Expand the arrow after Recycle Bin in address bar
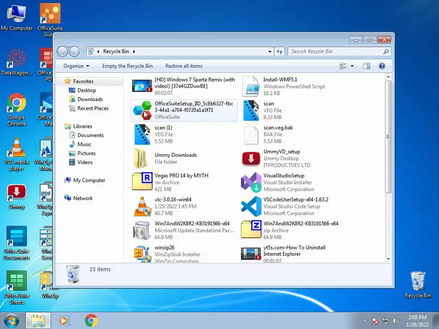This screenshot has height=329, width=439. [134, 51]
